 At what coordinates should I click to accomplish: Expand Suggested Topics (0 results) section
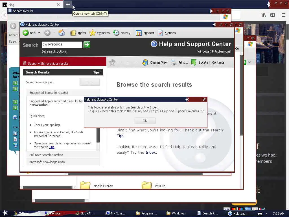63,93
